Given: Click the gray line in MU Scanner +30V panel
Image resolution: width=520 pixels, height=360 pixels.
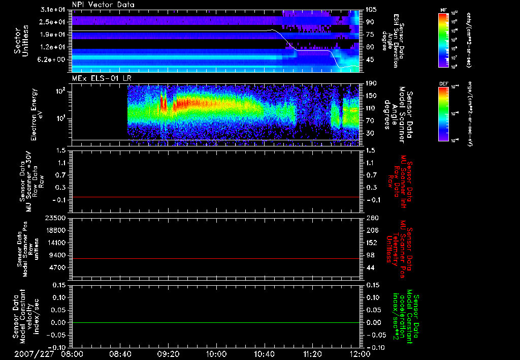Looking at the screenshot, I should pyautogui.click(x=215, y=197).
